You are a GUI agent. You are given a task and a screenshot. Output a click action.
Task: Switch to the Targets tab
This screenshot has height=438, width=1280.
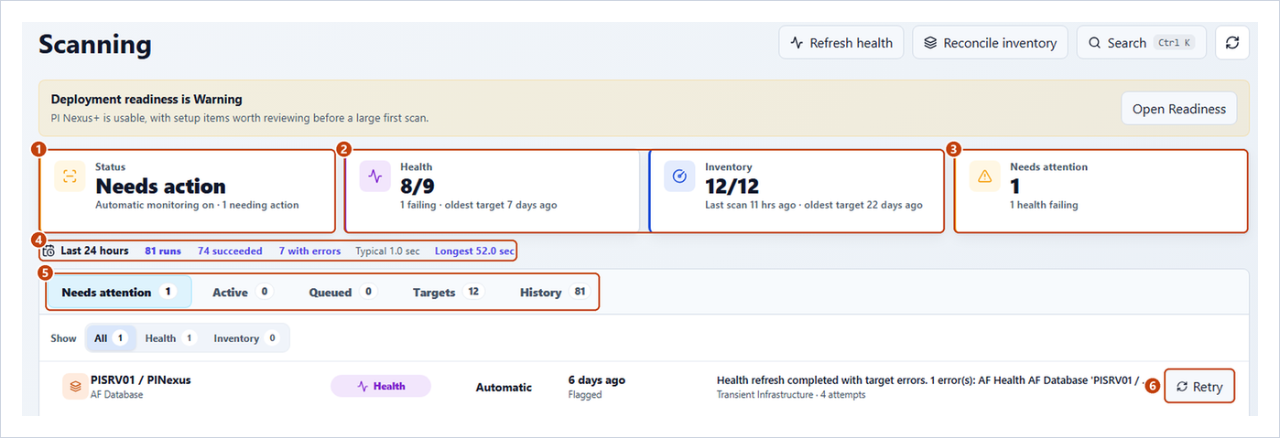[448, 292]
